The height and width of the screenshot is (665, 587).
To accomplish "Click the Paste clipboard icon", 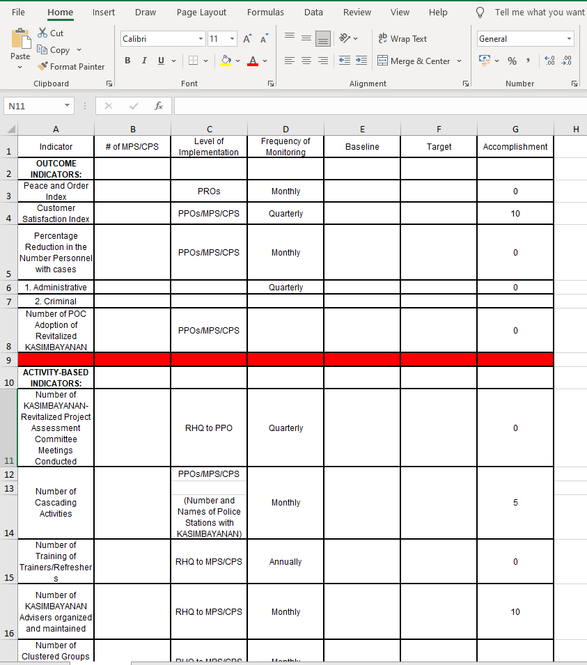I will [x=20, y=39].
